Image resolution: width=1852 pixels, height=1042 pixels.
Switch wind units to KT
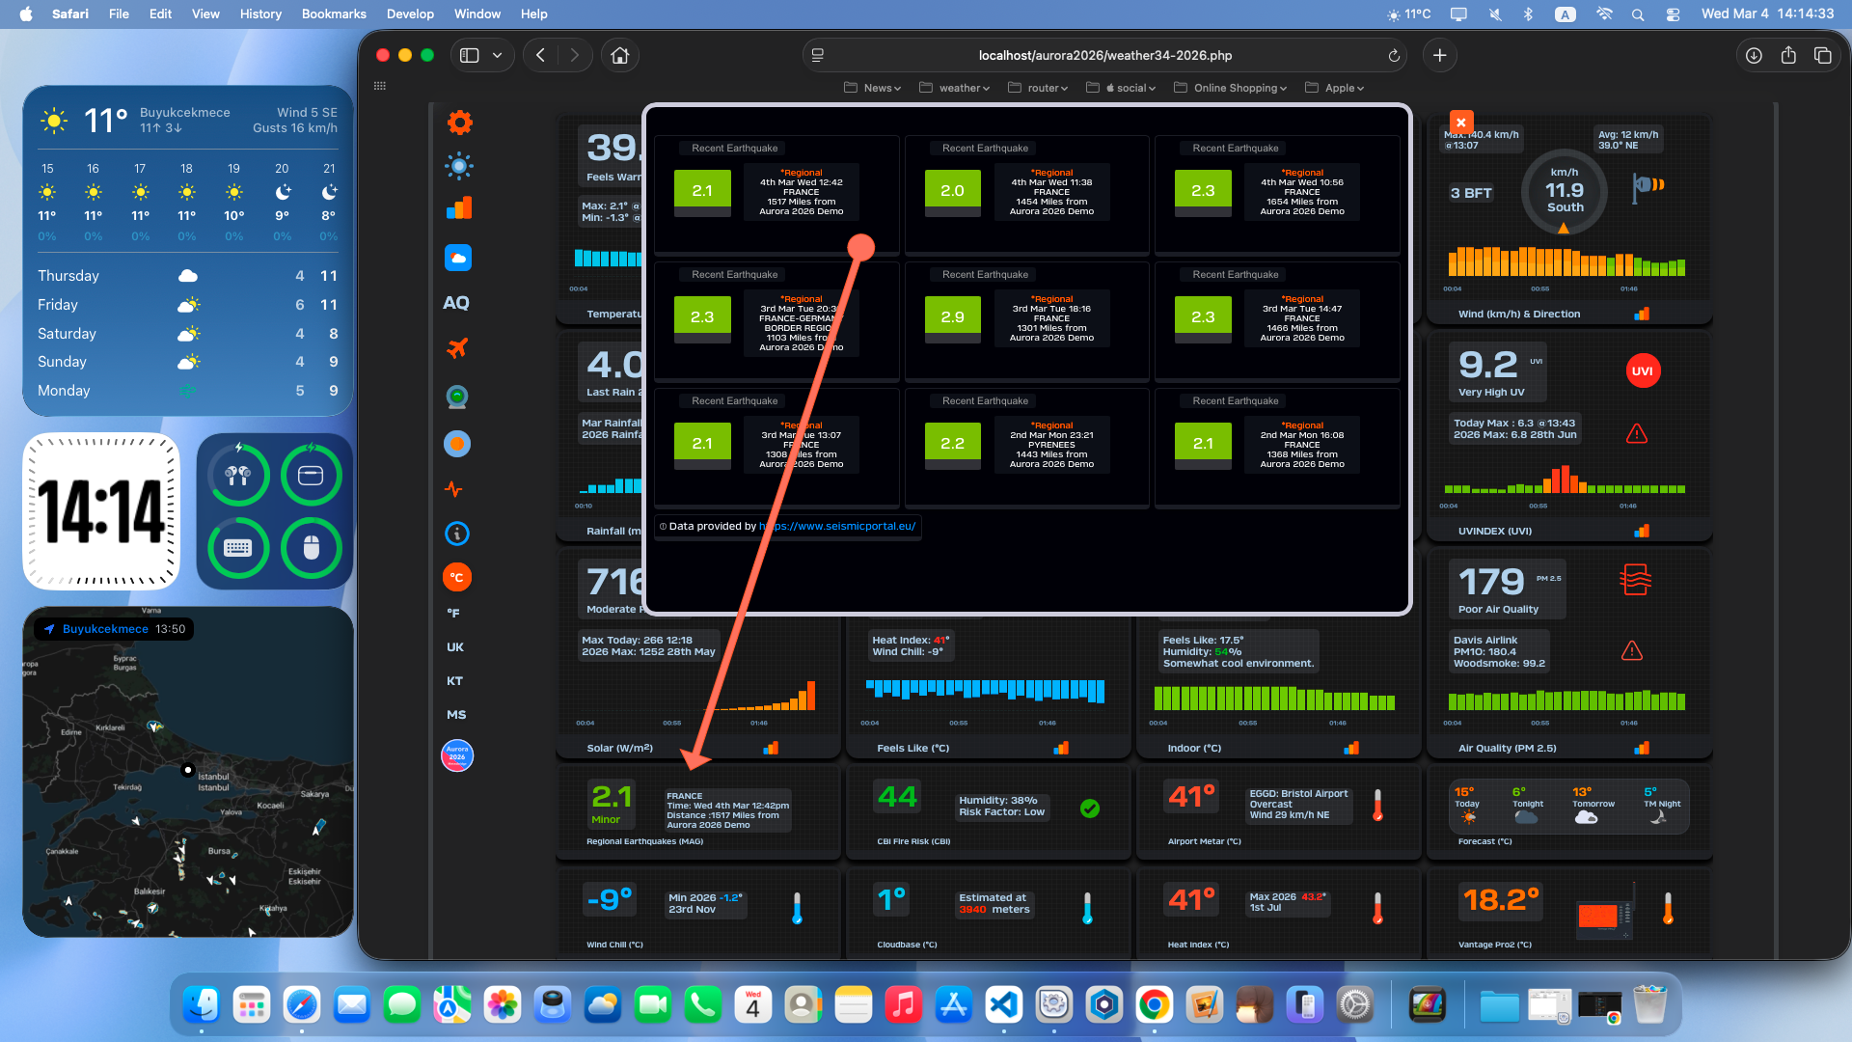coord(455,681)
